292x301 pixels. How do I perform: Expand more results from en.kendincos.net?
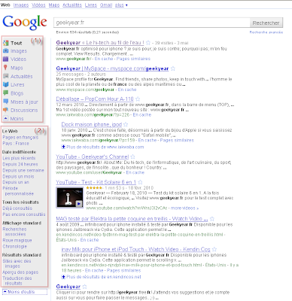101,277
